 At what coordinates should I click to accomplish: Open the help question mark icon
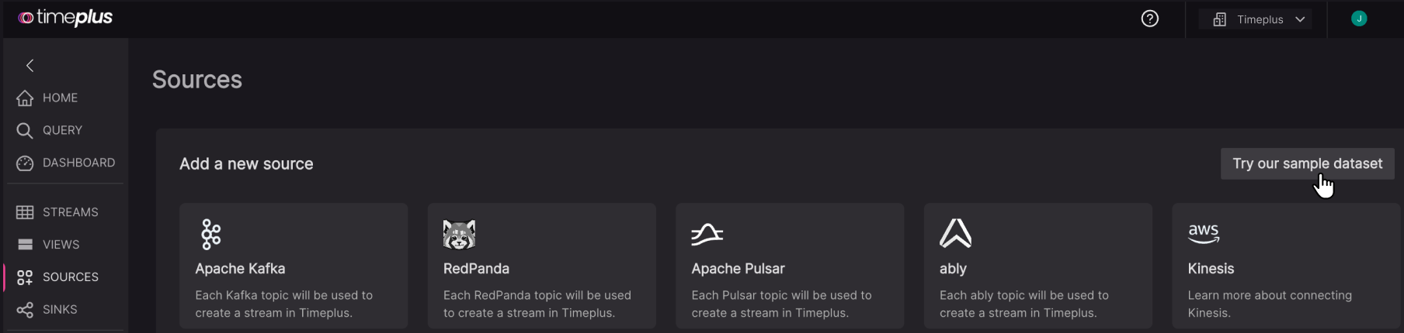(x=1149, y=19)
